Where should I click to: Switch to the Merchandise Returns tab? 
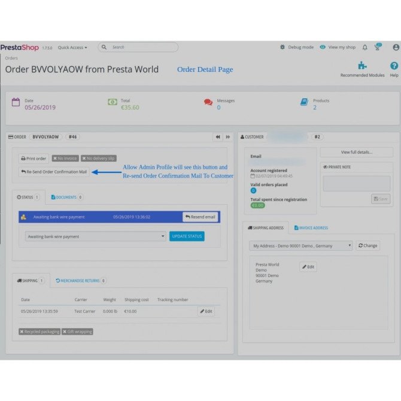pyautogui.click(x=81, y=281)
